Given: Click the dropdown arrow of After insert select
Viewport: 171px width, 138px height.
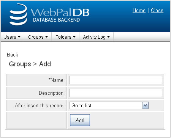Looking at the screenshot, I should 145,105.
